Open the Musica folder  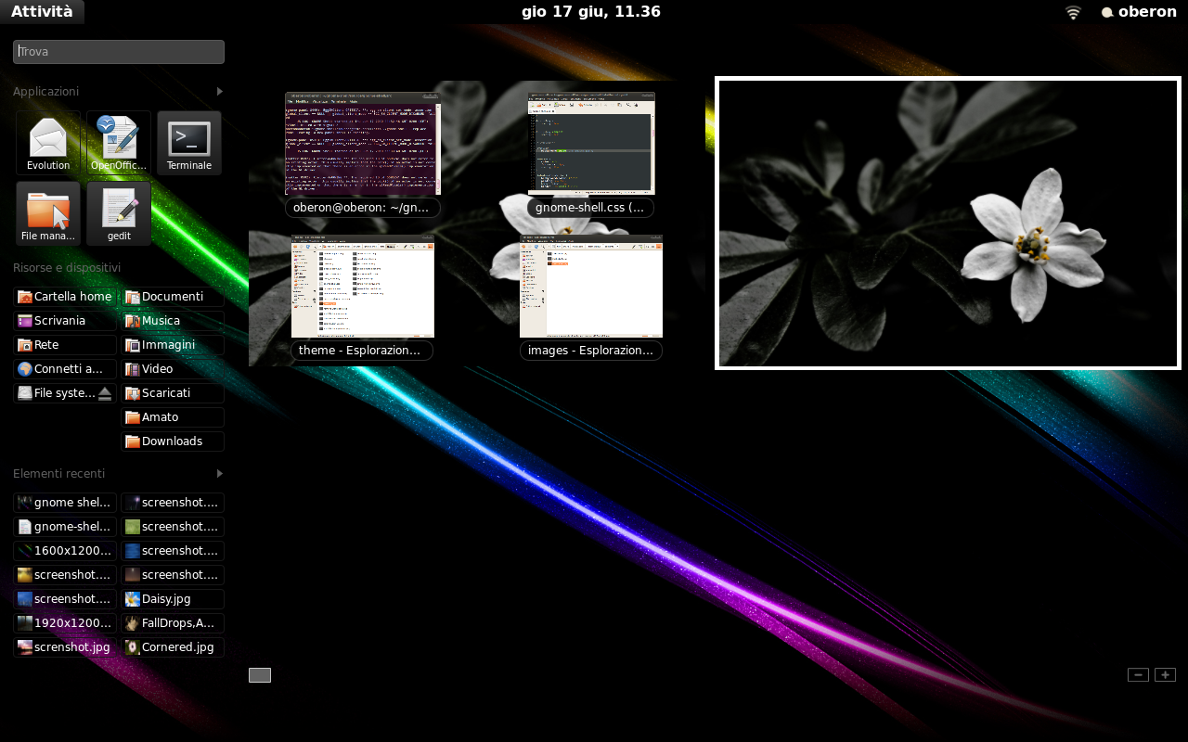point(173,321)
